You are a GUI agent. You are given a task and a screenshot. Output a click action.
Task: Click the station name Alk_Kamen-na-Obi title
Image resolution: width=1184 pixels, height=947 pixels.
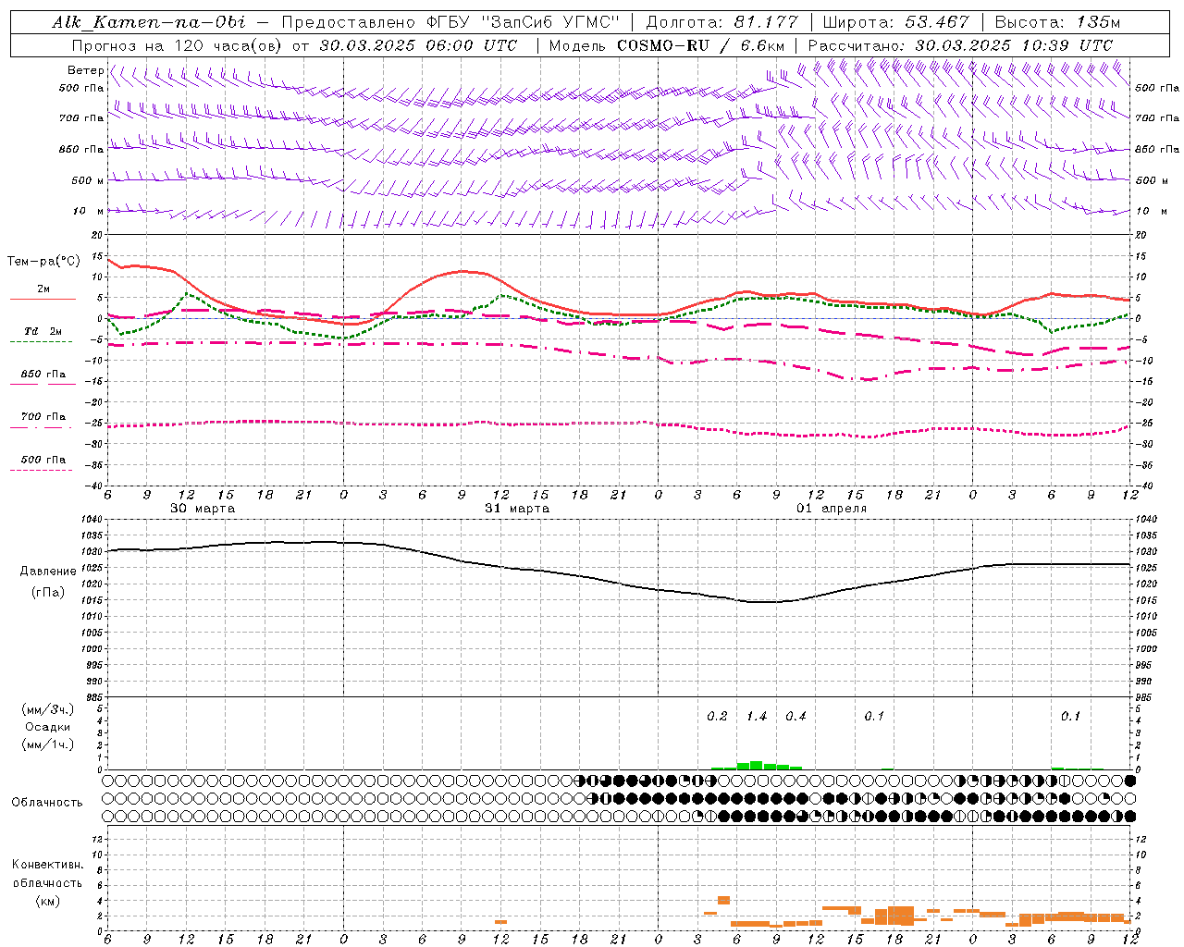click(149, 22)
